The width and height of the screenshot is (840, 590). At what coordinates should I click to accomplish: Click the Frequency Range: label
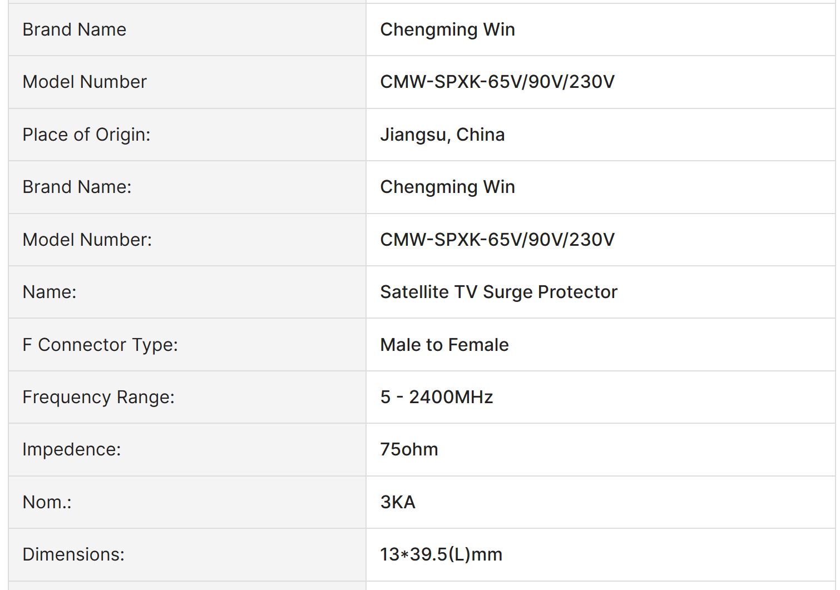click(98, 397)
